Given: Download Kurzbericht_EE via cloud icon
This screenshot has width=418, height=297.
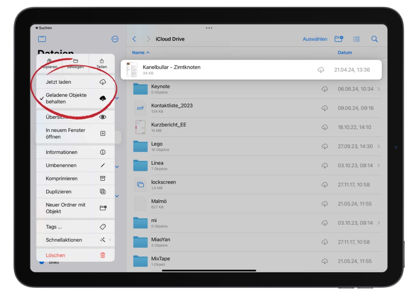Looking at the screenshot, I should pos(325,127).
